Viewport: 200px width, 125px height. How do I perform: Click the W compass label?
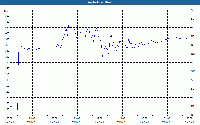coord(192,63)
